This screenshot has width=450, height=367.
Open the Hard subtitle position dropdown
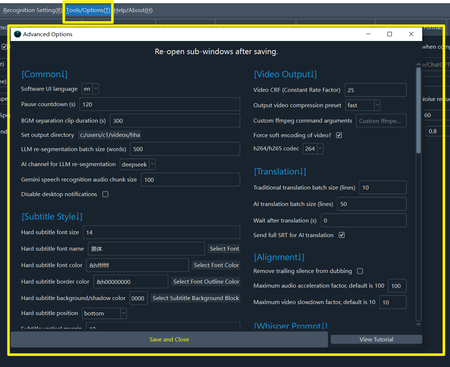pyautogui.click(x=105, y=314)
